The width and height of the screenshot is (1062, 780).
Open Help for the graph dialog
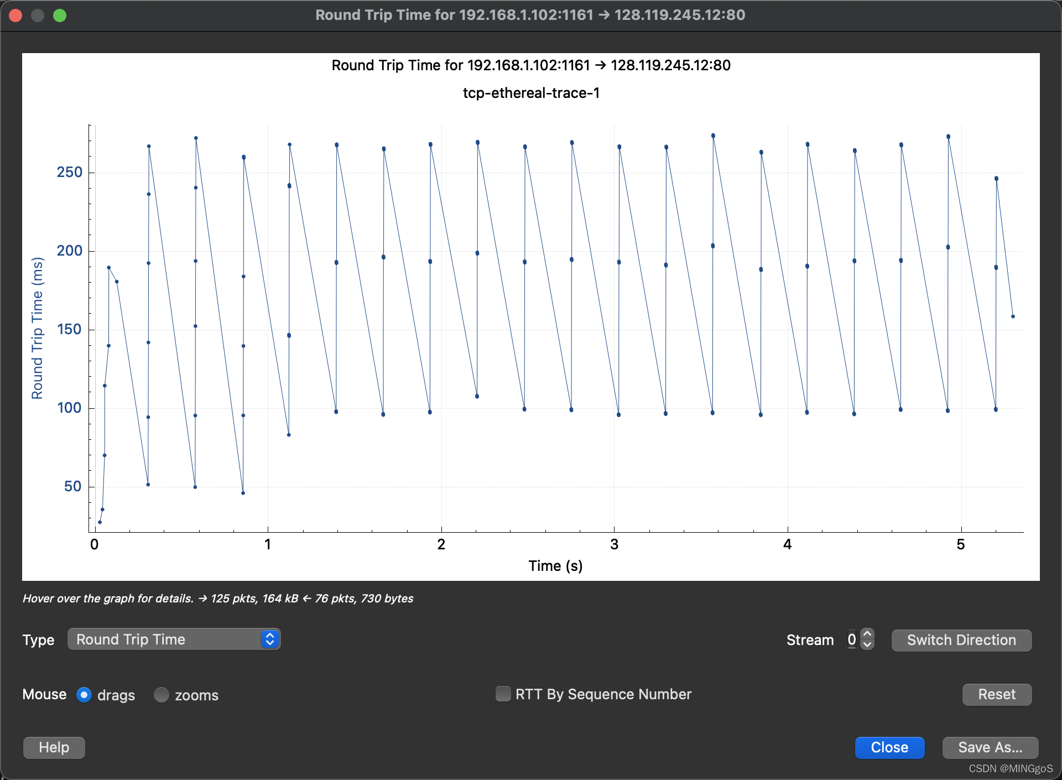54,748
